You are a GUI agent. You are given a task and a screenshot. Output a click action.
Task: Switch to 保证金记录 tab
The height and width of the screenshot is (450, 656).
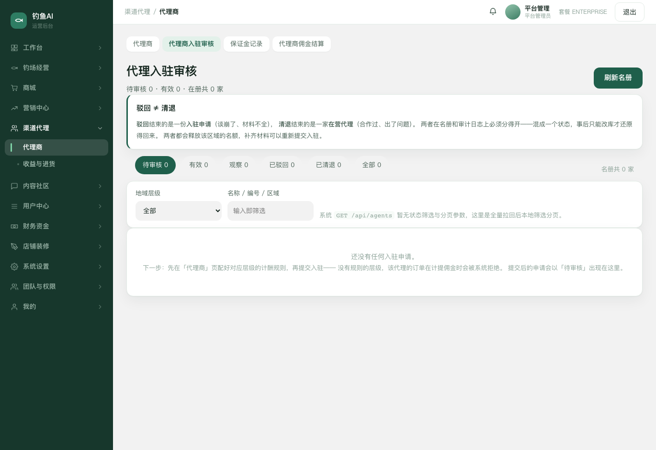click(x=247, y=44)
